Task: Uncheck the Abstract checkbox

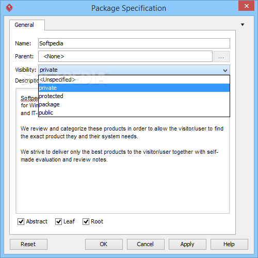Action: click(21, 221)
